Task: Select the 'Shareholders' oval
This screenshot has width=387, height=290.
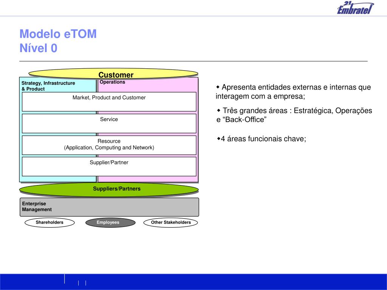Action: 50,222
